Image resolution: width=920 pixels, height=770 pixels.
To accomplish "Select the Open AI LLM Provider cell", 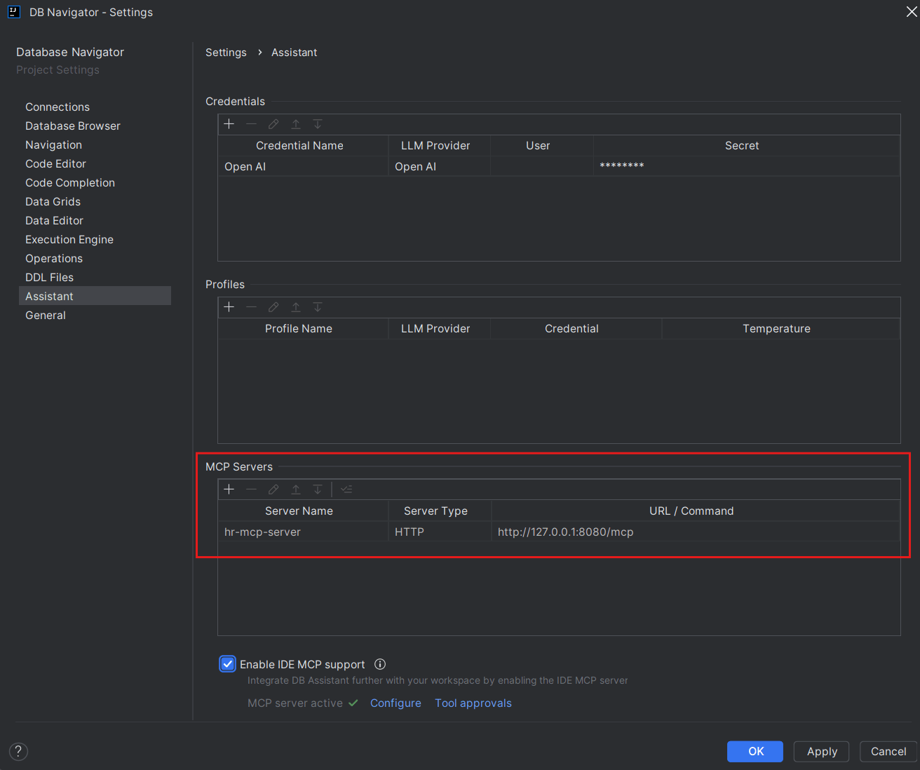I will coord(440,167).
